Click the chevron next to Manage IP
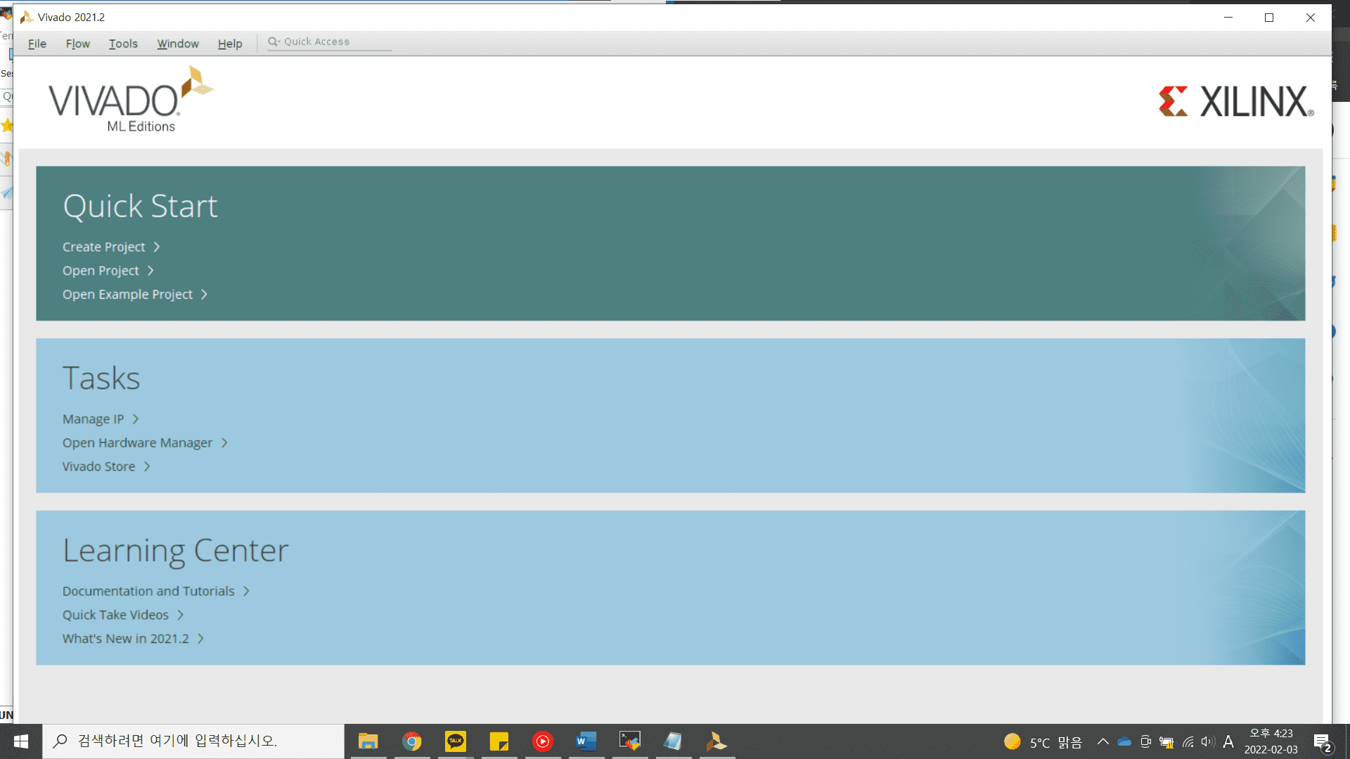 (x=136, y=419)
